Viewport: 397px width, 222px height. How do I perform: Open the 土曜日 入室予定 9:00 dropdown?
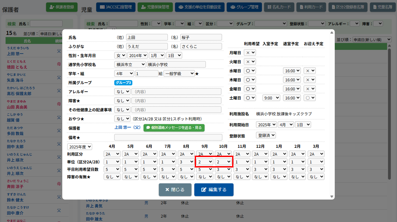click(x=271, y=98)
